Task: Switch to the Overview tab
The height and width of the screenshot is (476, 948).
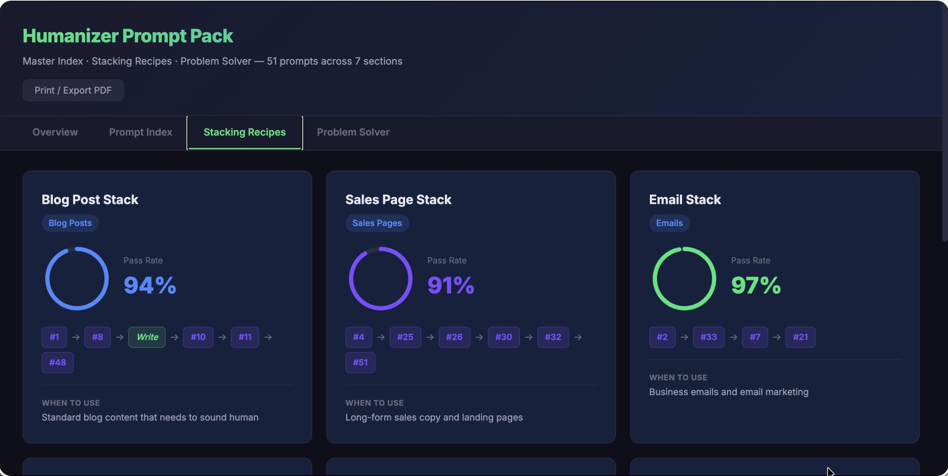Action: click(x=55, y=132)
